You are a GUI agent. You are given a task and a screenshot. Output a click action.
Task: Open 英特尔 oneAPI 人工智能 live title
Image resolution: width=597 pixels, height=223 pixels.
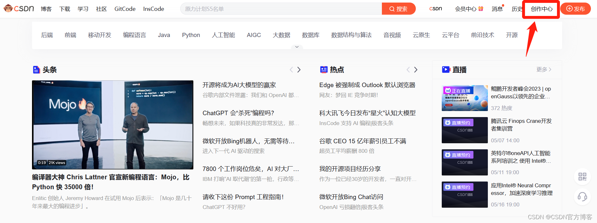click(x=521, y=157)
